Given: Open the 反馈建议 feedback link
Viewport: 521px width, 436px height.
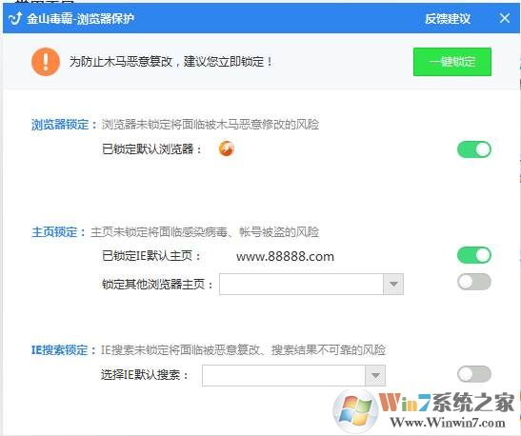Looking at the screenshot, I should pyautogui.click(x=448, y=19).
